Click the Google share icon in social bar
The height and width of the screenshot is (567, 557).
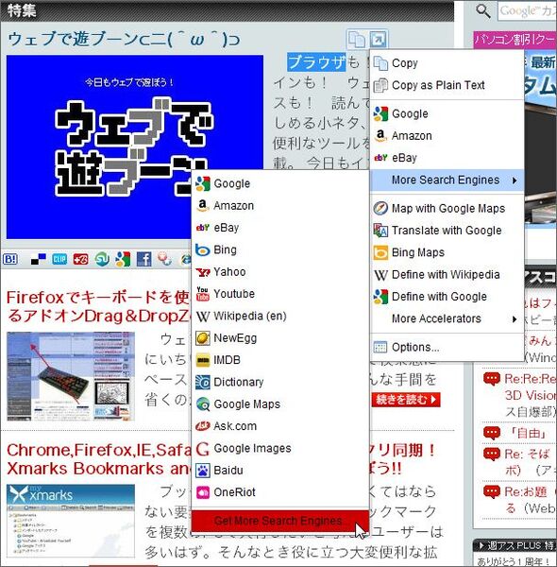coord(123,259)
